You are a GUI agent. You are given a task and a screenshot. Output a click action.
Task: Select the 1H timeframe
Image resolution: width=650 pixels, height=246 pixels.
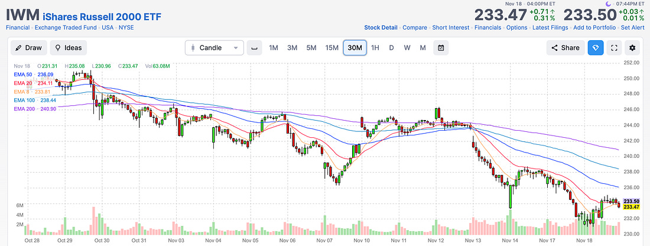pos(375,48)
